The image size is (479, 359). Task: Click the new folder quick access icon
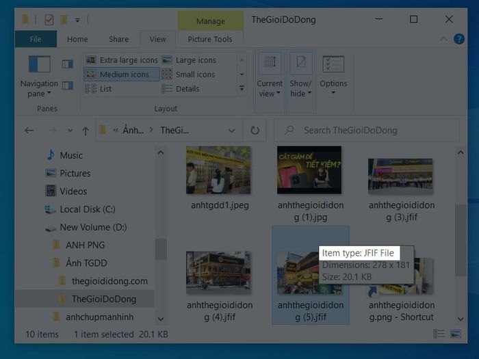coord(64,20)
